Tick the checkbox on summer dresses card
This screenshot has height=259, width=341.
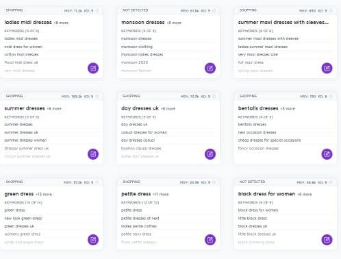pyautogui.click(x=97, y=97)
